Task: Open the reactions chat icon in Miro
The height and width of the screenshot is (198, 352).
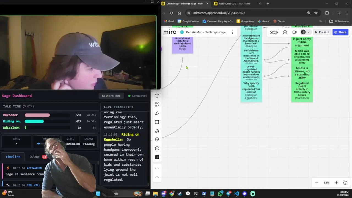Action: point(285,32)
